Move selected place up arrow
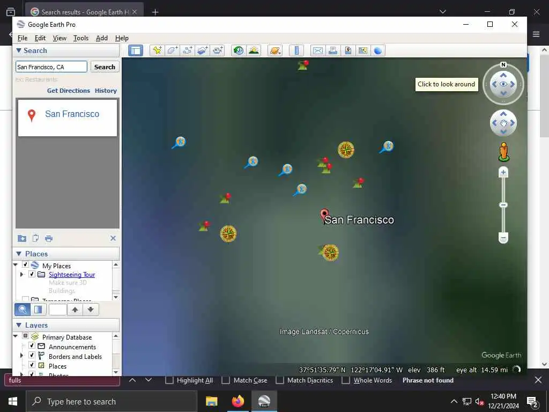Image resolution: width=549 pixels, height=412 pixels. tap(75, 310)
